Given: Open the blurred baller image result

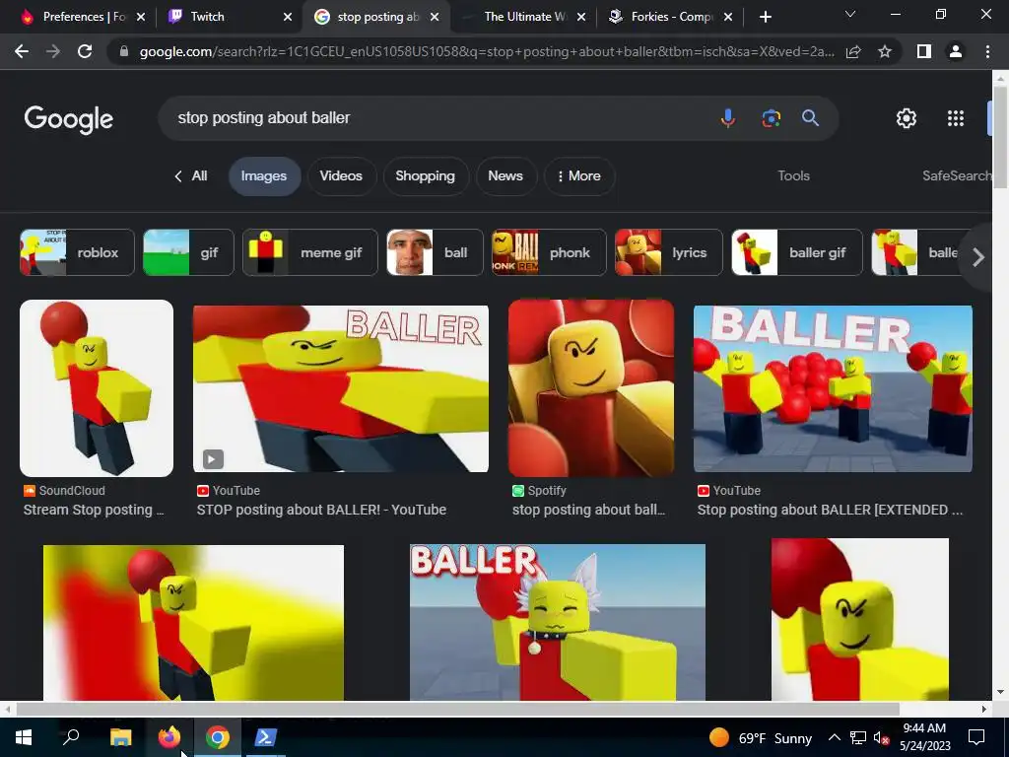Looking at the screenshot, I should pos(193,623).
